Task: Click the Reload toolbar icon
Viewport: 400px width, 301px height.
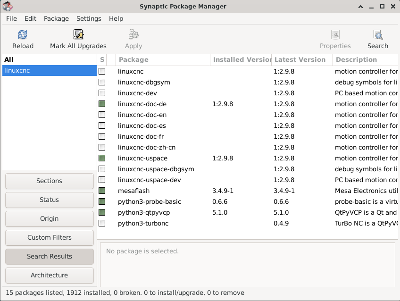Action: (23, 35)
